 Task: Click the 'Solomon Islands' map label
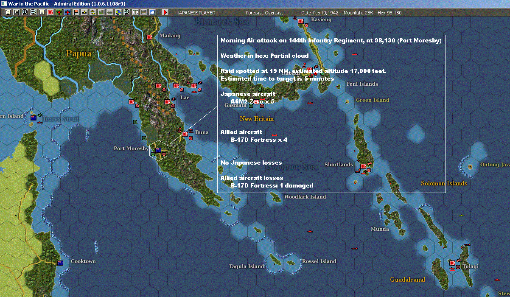444,183
